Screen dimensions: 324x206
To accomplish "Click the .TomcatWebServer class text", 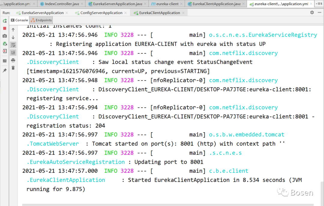I will point(53,144).
